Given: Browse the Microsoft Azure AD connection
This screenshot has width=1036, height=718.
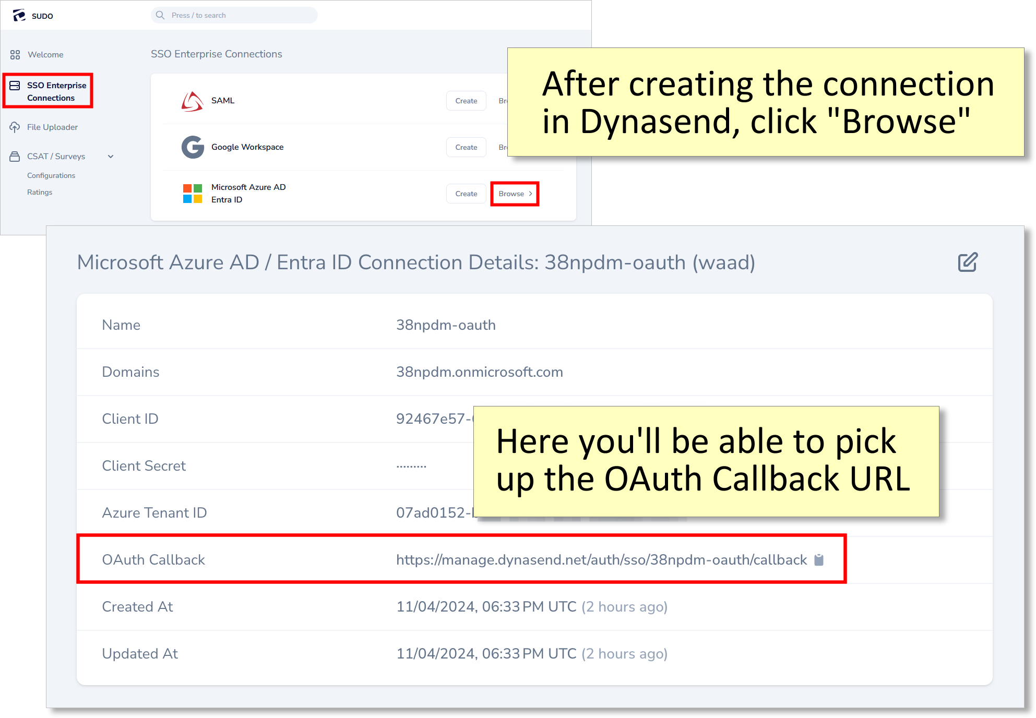Looking at the screenshot, I should pos(513,194).
